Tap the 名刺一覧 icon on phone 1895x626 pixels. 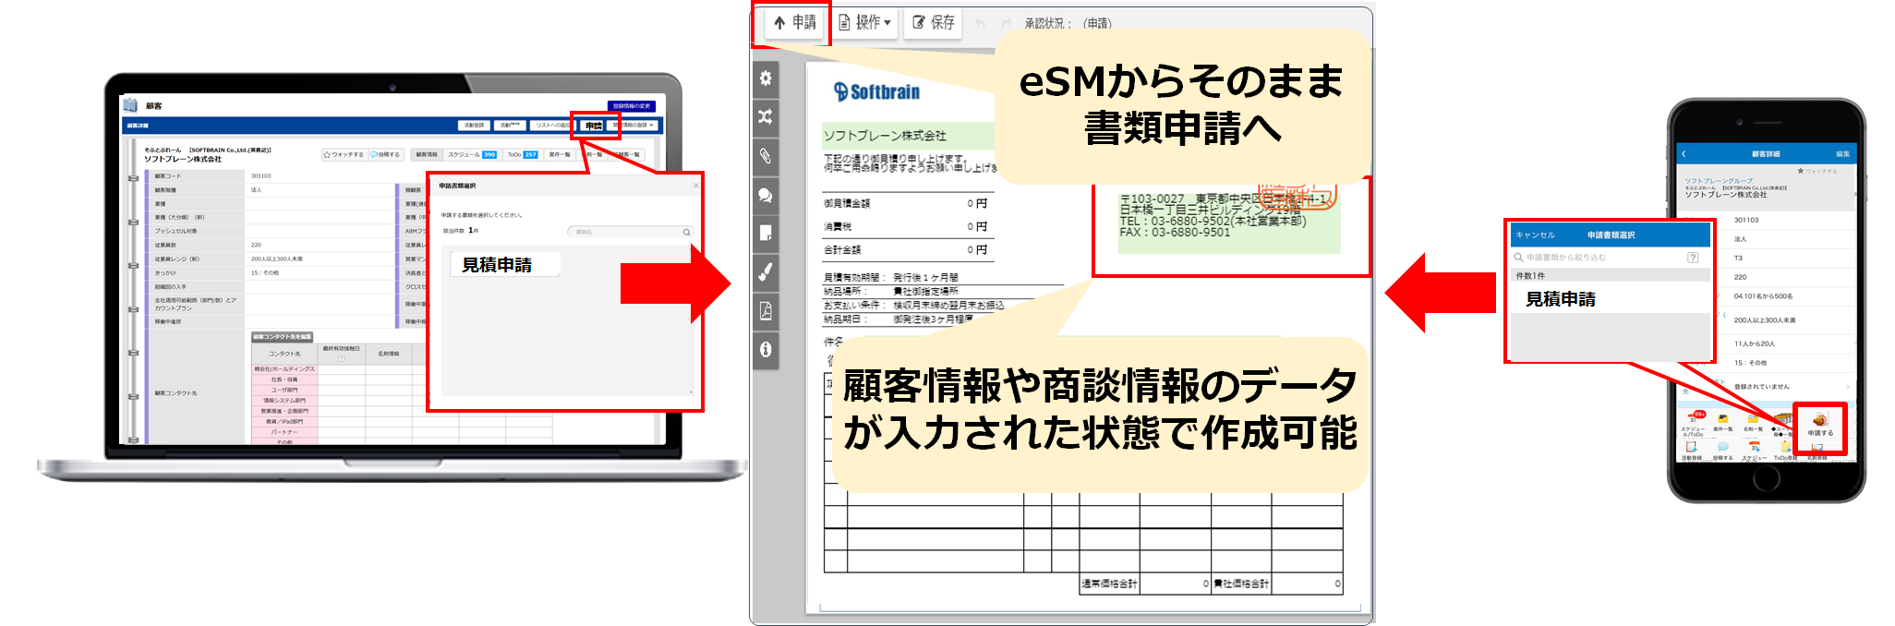[x=1752, y=423]
